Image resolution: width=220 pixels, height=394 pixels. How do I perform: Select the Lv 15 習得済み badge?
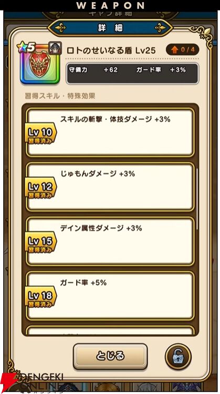point(40,243)
